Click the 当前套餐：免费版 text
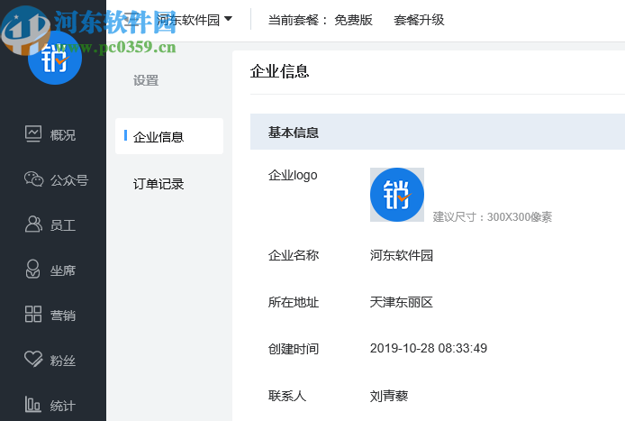 [320, 20]
